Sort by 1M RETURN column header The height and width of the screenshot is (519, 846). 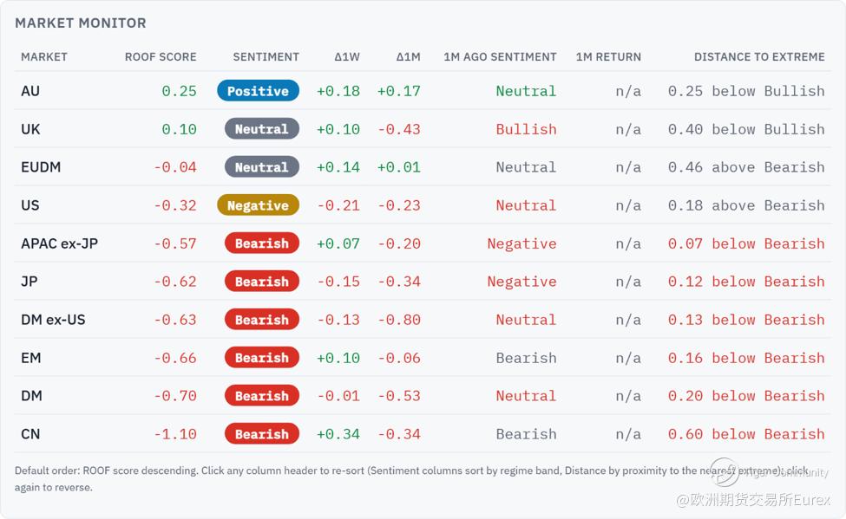[608, 57]
